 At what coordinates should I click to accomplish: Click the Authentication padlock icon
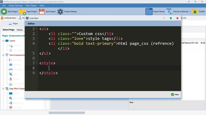click(x=2, y=18)
